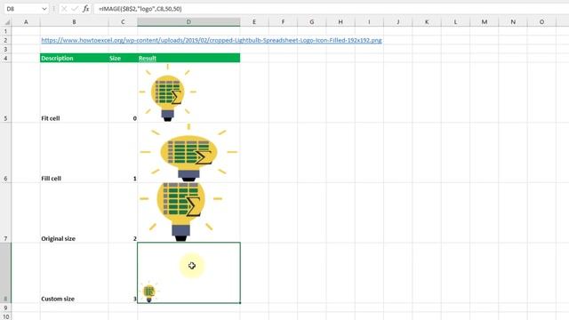Select column J header
569x320 pixels.
point(398,21)
